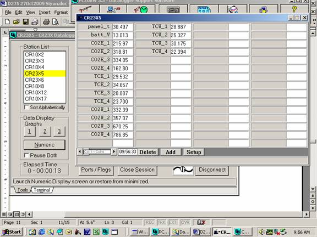The width and height of the screenshot is (317, 237).
Task: Select CR10X4 in the Station List
Action: 45,67
